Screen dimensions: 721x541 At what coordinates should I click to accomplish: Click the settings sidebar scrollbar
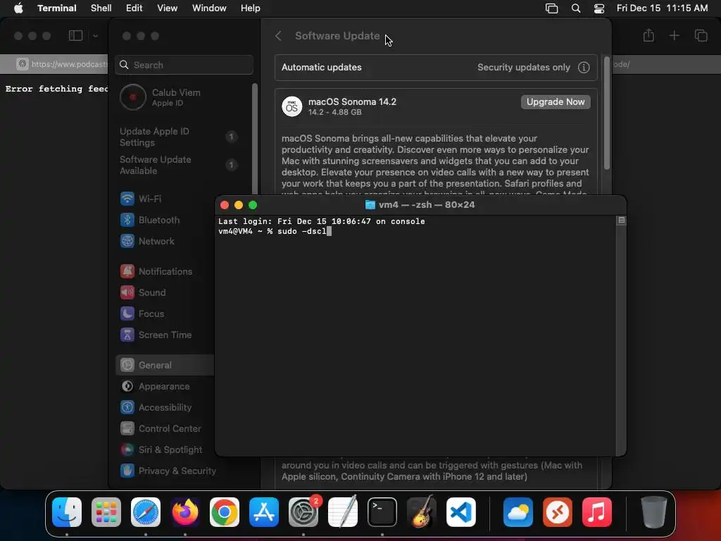(254, 139)
